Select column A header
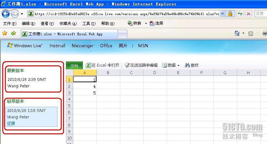Viewport: 267px width, 144px height. (x=85, y=73)
